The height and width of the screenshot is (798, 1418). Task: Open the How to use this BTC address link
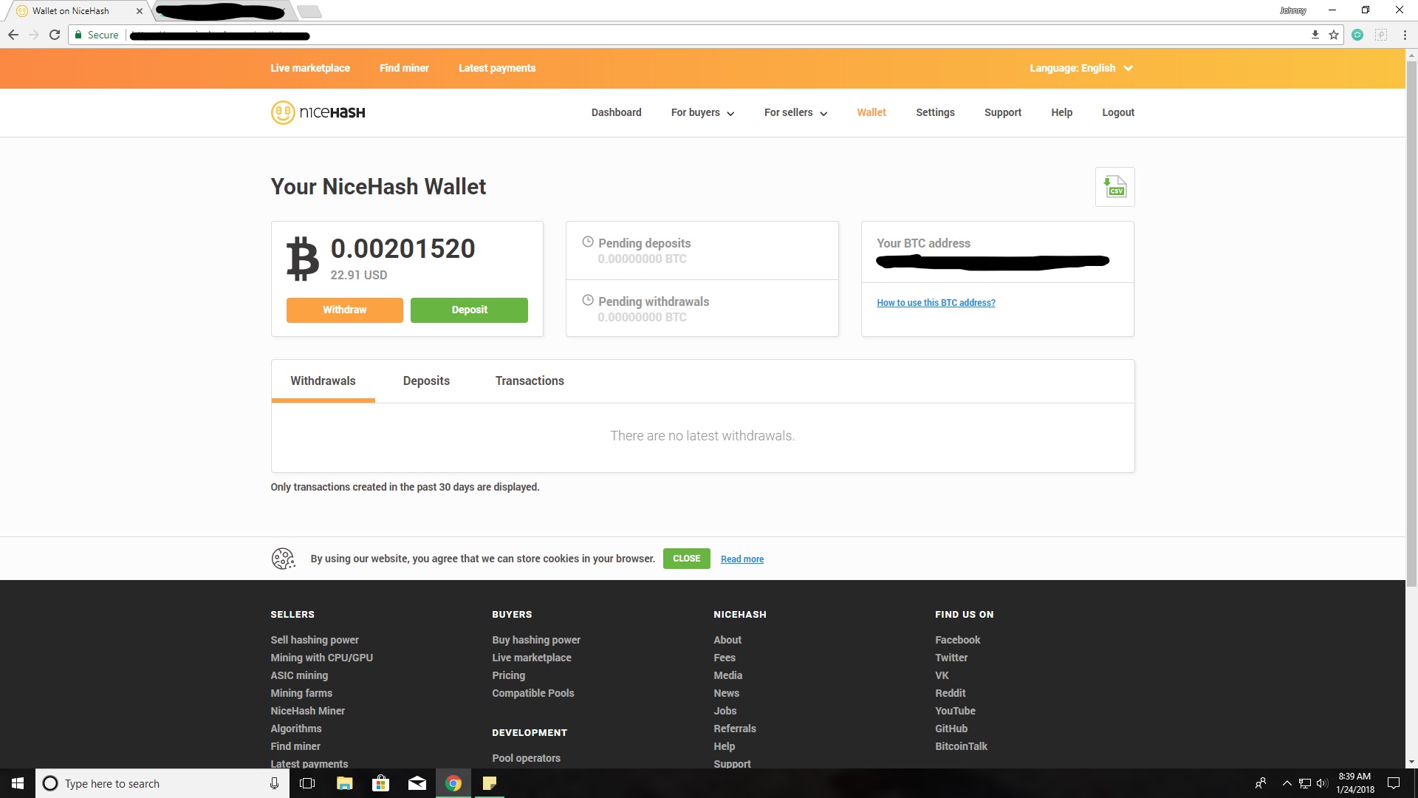click(936, 302)
